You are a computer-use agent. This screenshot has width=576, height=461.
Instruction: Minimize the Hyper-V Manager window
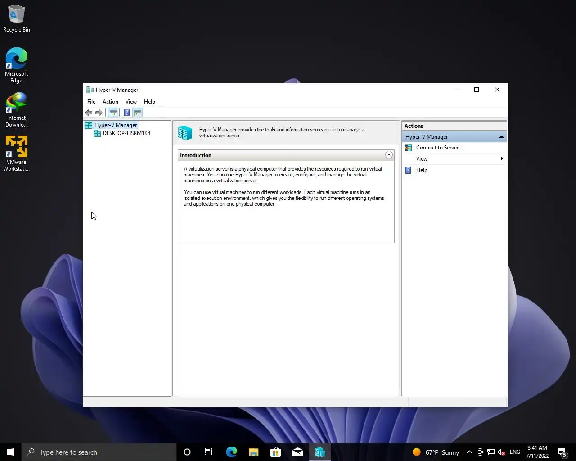pyautogui.click(x=456, y=90)
